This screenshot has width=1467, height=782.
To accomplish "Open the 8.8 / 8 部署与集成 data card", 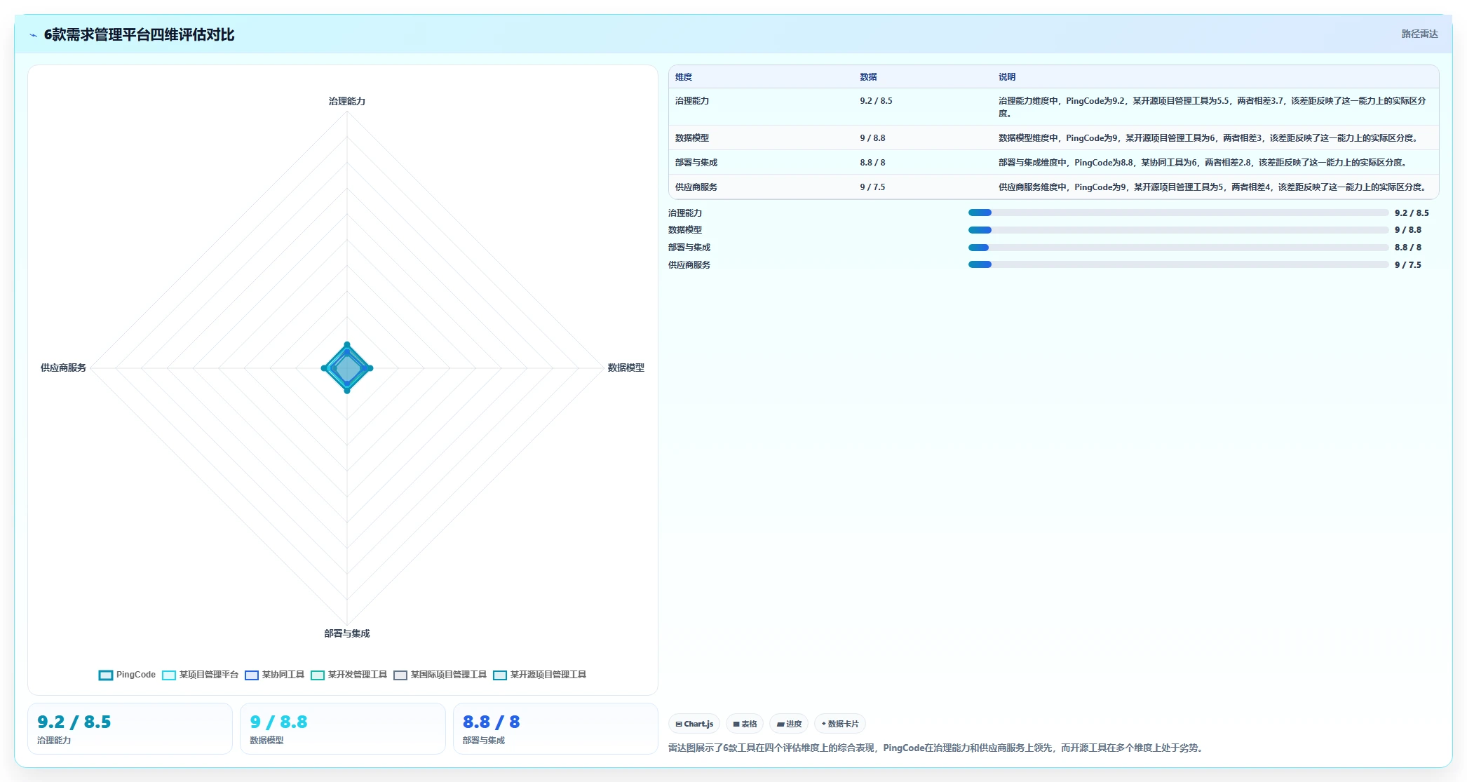I will pyautogui.click(x=555, y=729).
